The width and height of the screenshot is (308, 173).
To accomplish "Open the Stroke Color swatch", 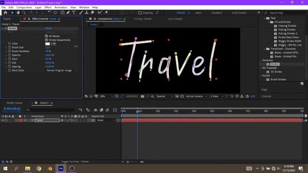I will point(48,44).
